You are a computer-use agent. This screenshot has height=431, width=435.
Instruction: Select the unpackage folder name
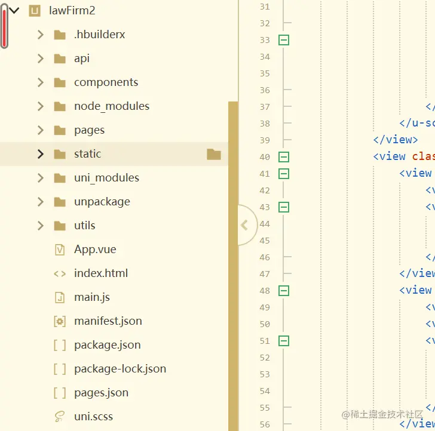(x=102, y=202)
